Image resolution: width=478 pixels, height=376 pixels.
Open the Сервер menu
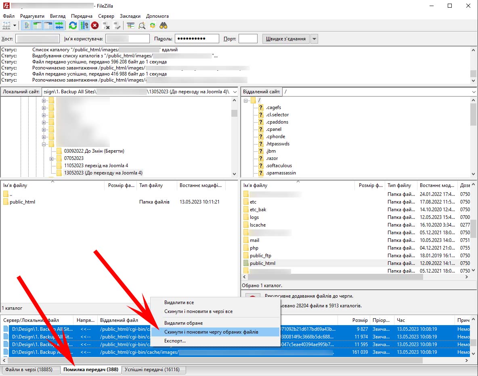tap(106, 16)
